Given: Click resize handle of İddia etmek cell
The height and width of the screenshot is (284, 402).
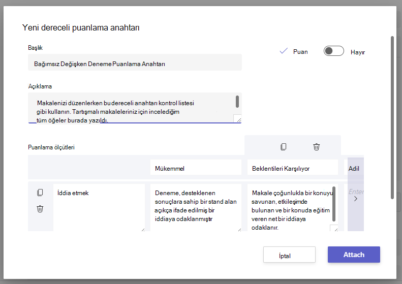Looking at the screenshot, I should click(143, 230).
